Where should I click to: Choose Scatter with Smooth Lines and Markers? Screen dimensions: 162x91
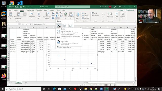click(64, 26)
